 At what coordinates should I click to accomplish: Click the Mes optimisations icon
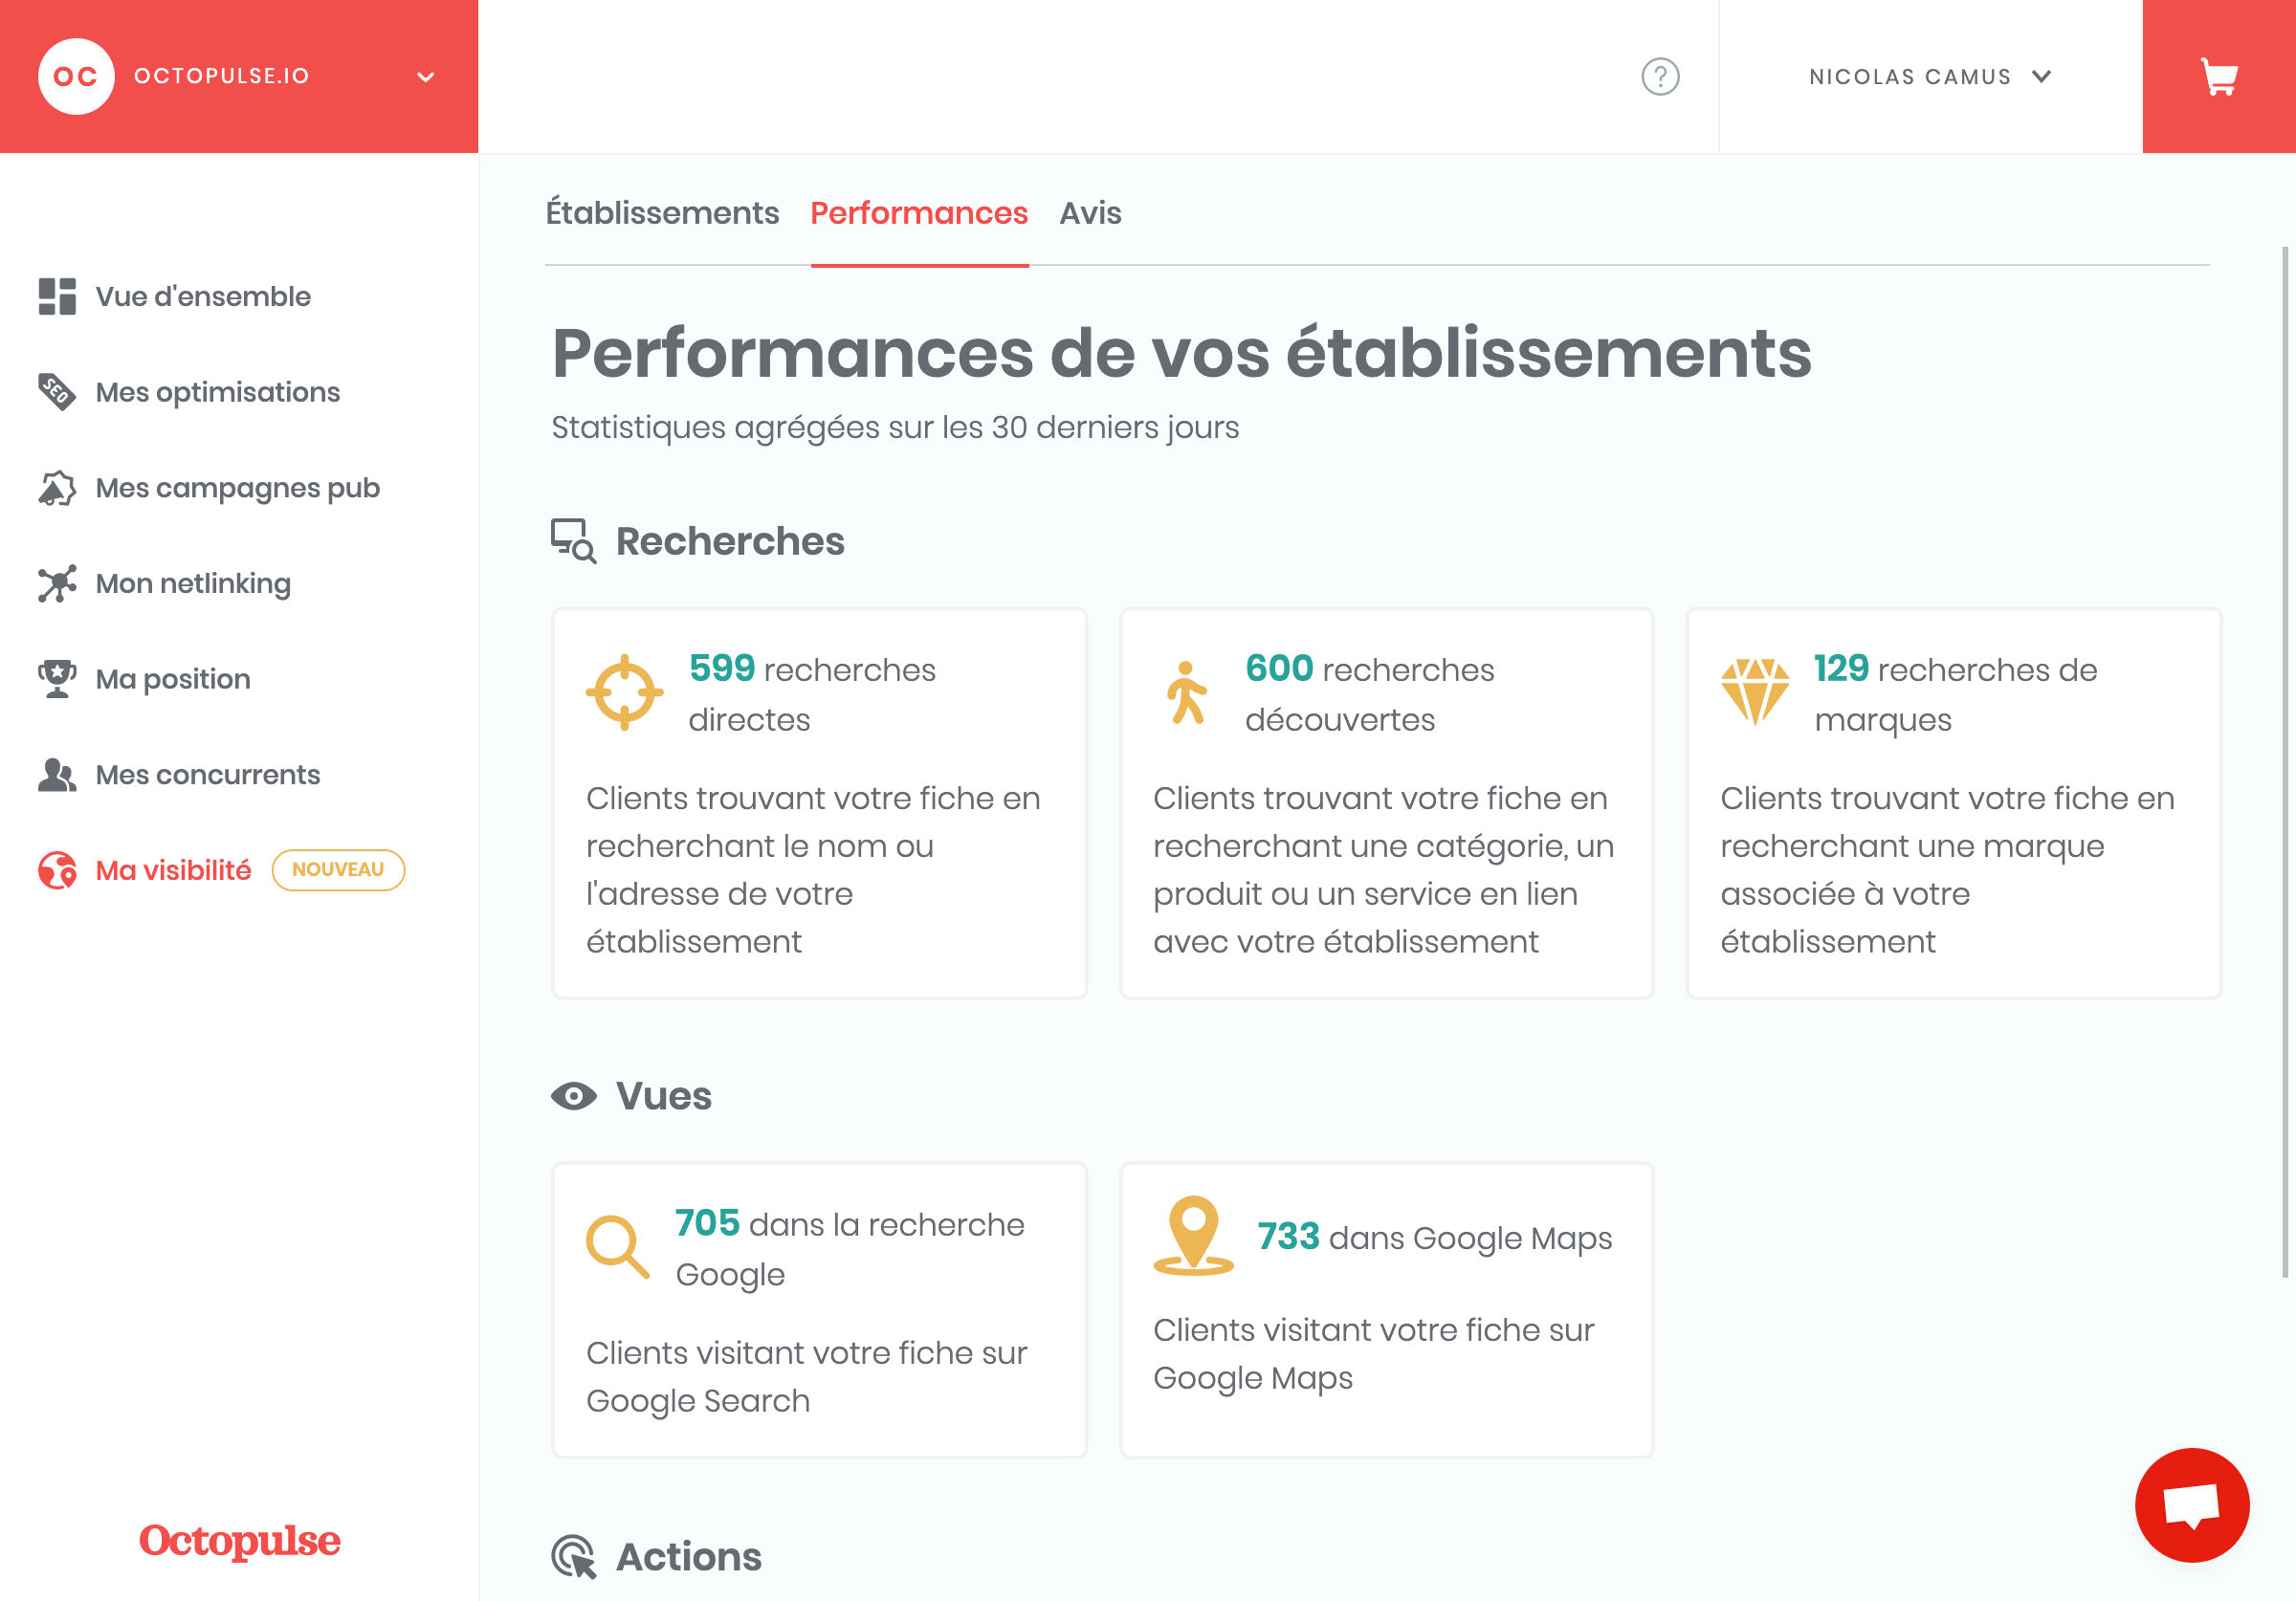pyautogui.click(x=55, y=390)
